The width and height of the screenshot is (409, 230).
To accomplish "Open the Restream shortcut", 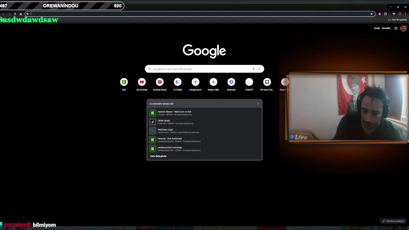I will (231, 82).
